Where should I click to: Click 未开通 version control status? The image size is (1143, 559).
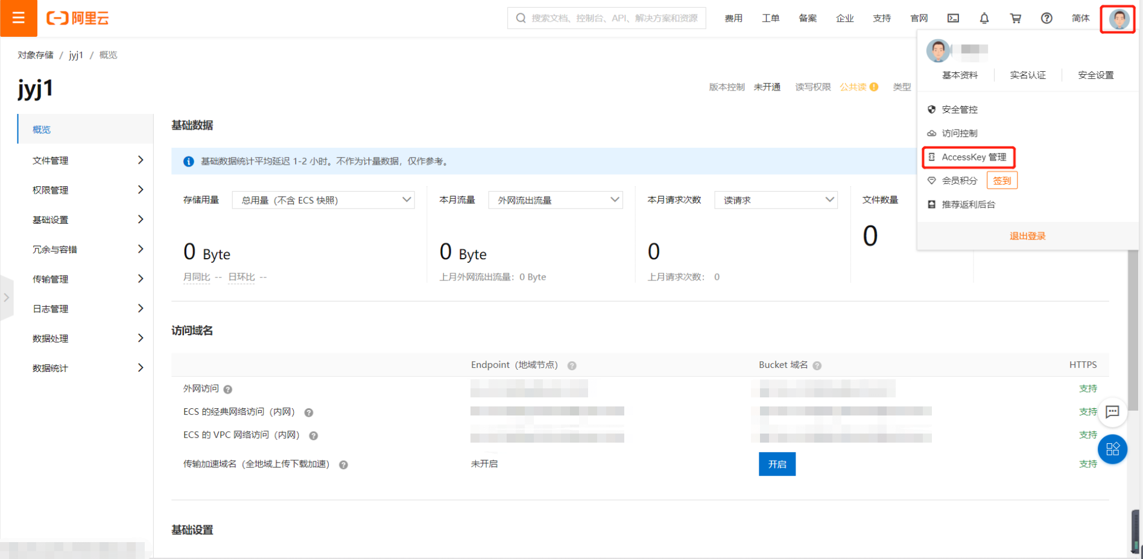[x=767, y=87]
